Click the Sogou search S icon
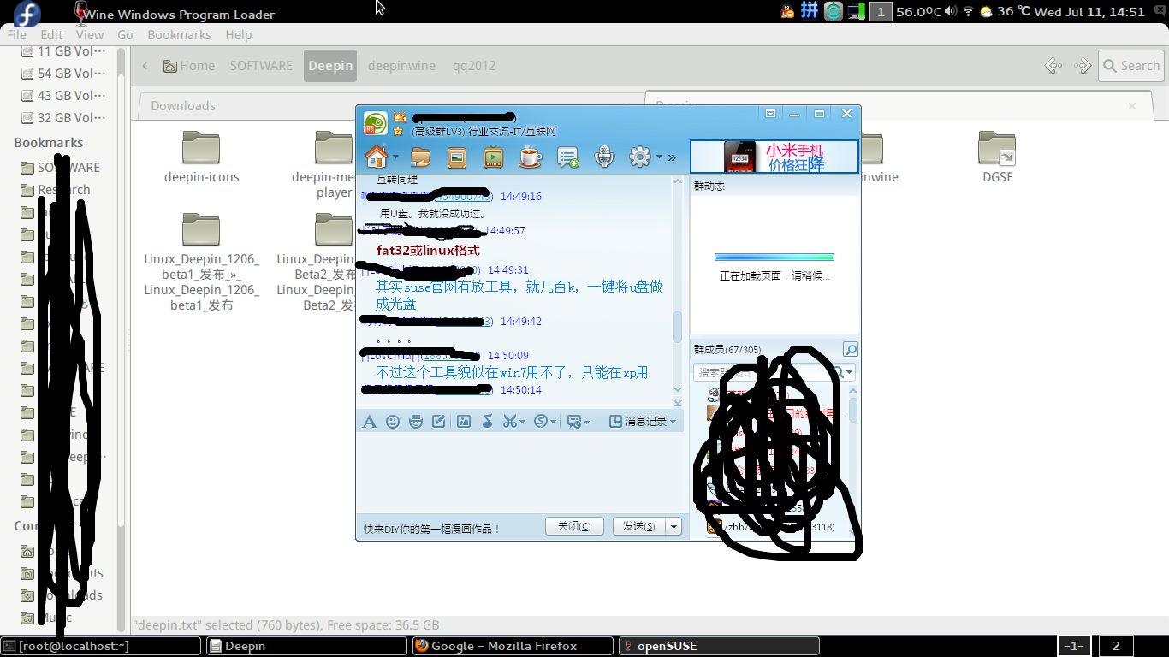Image resolution: width=1169 pixels, height=657 pixels. tap(541, 421)
